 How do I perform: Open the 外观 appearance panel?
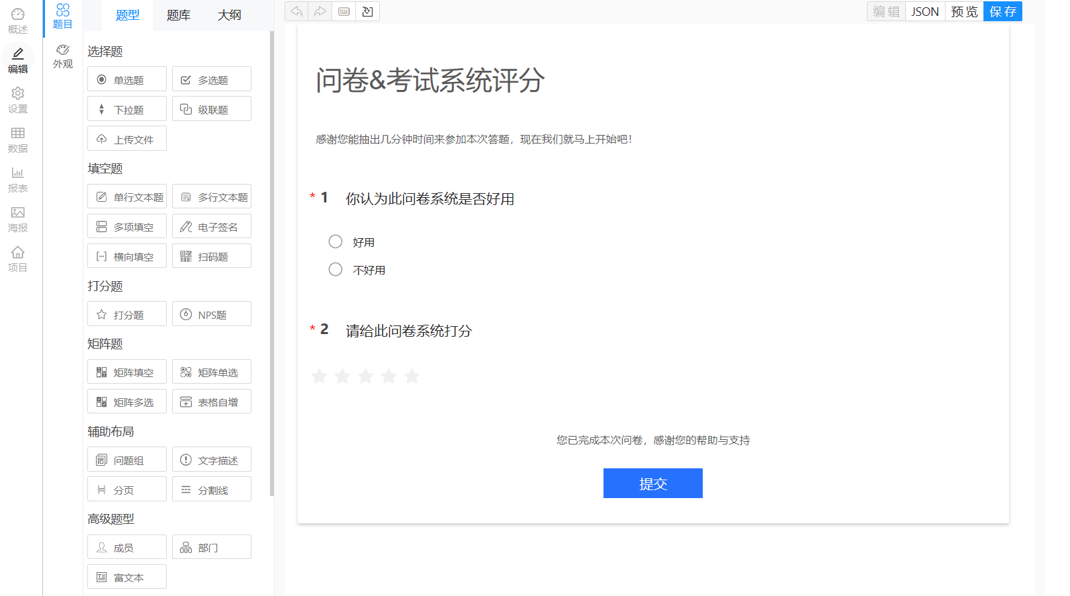tap(63, 56)
